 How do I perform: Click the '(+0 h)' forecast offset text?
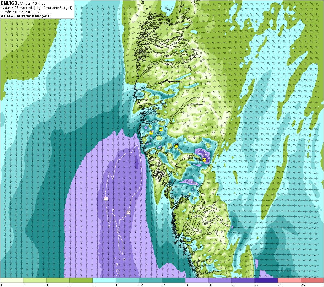(47, 16)
